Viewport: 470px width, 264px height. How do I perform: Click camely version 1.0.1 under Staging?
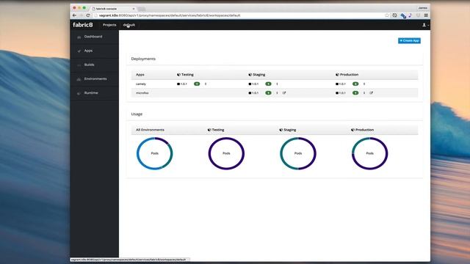253,84
